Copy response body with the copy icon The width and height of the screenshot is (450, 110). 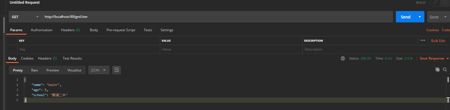(437, 69)
